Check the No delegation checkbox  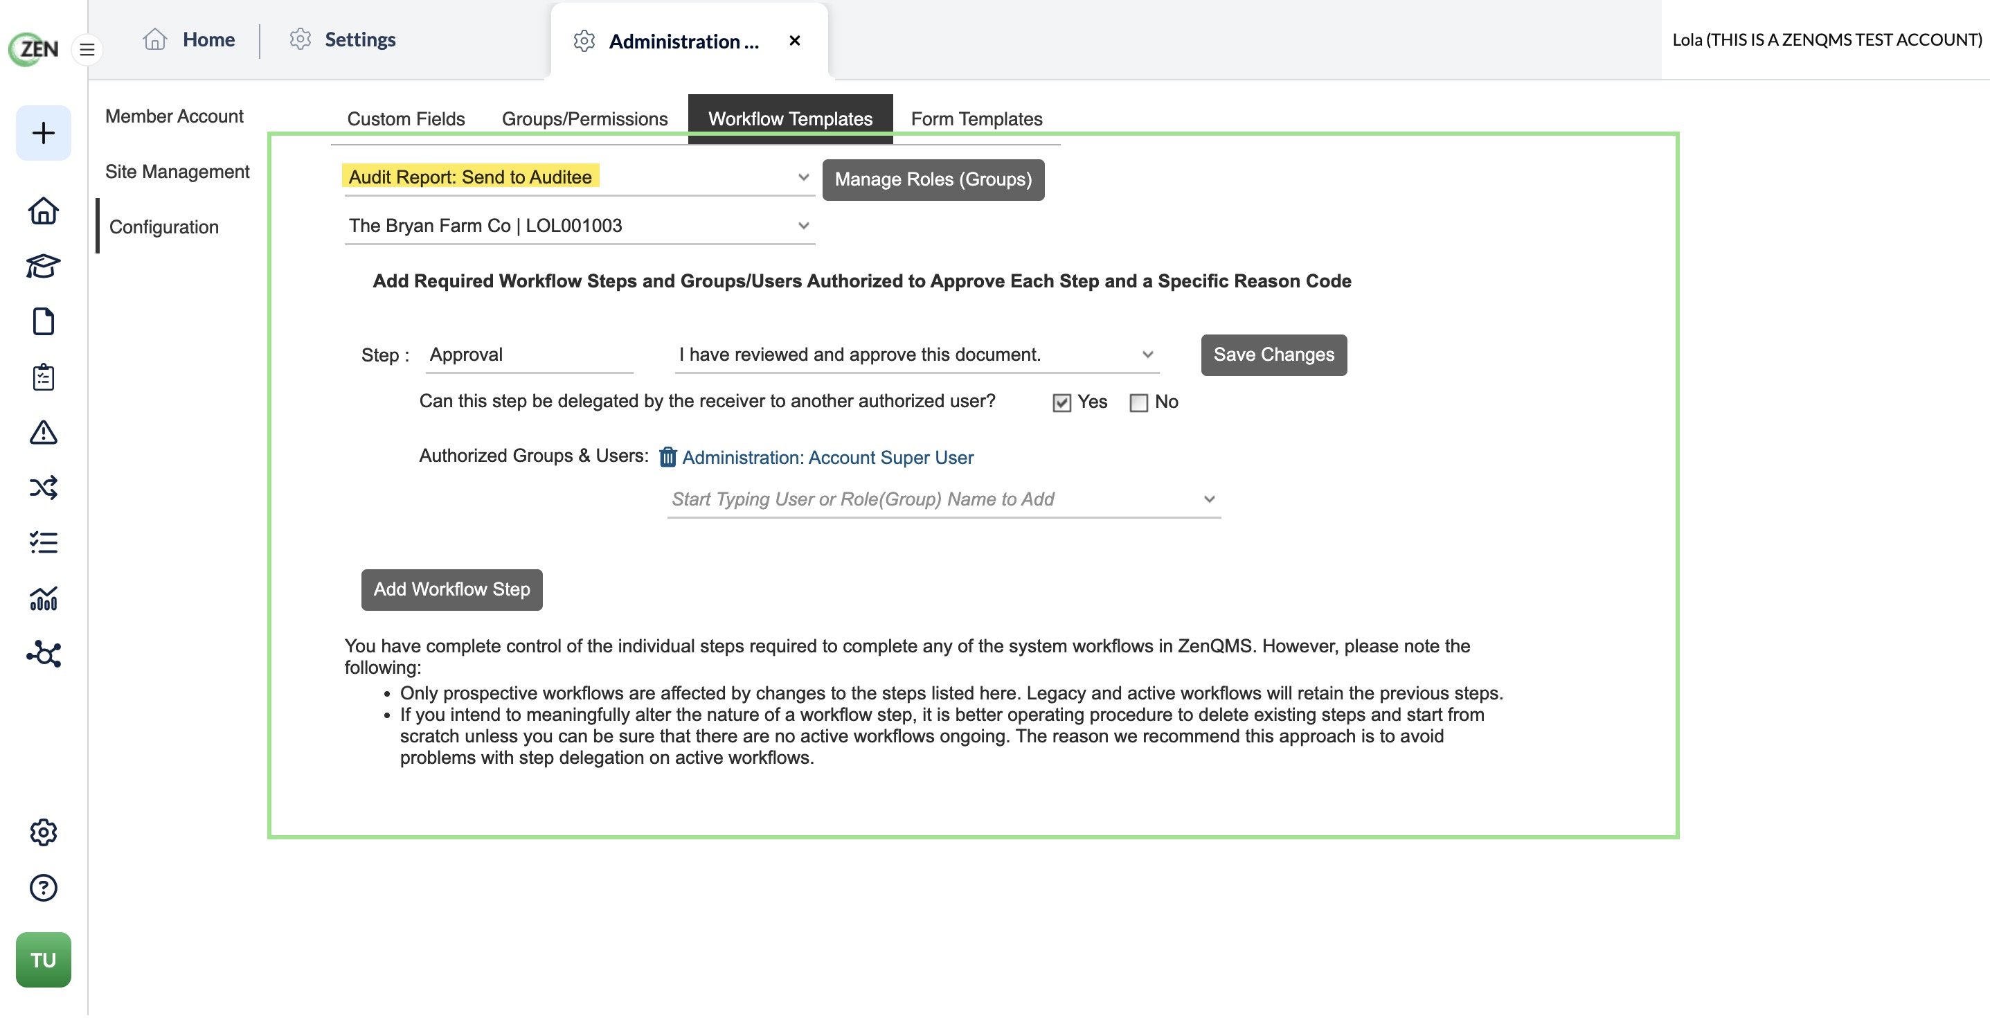[1138, 402]
